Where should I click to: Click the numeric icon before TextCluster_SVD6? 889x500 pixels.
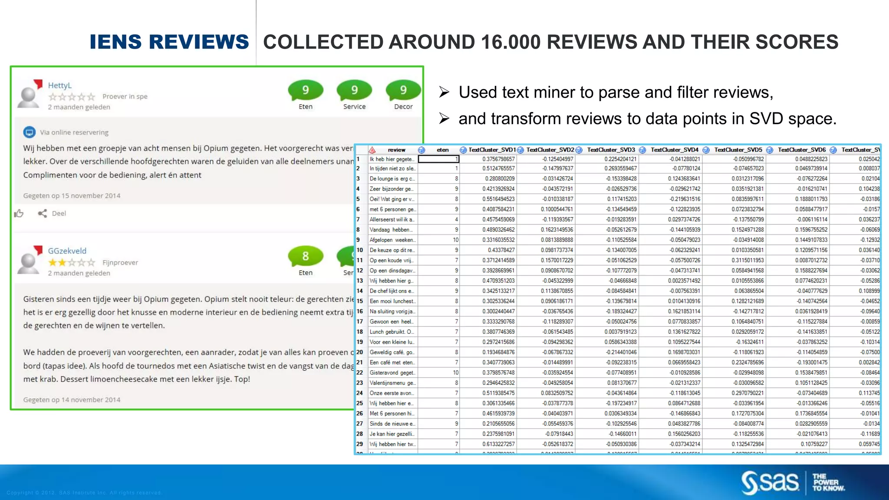770,150
